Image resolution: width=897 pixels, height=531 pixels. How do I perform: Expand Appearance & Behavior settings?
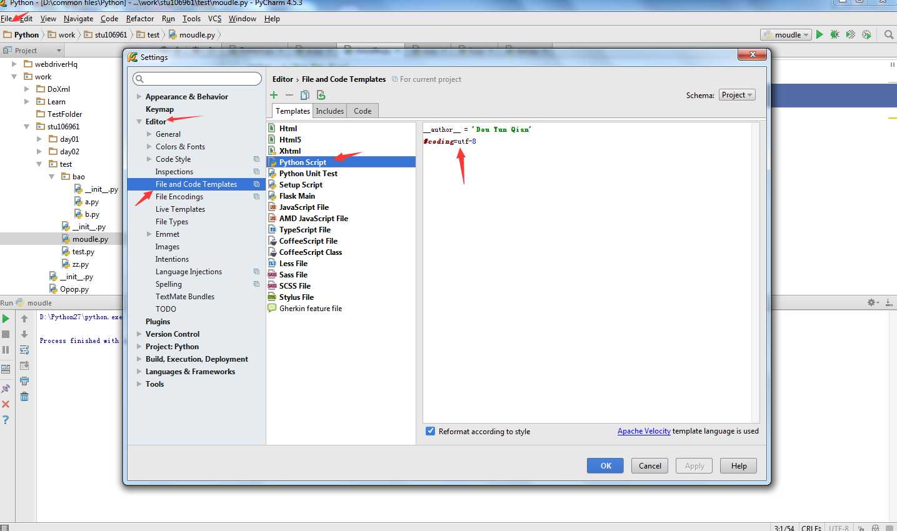pyautogui.click(x=139, y=96)
